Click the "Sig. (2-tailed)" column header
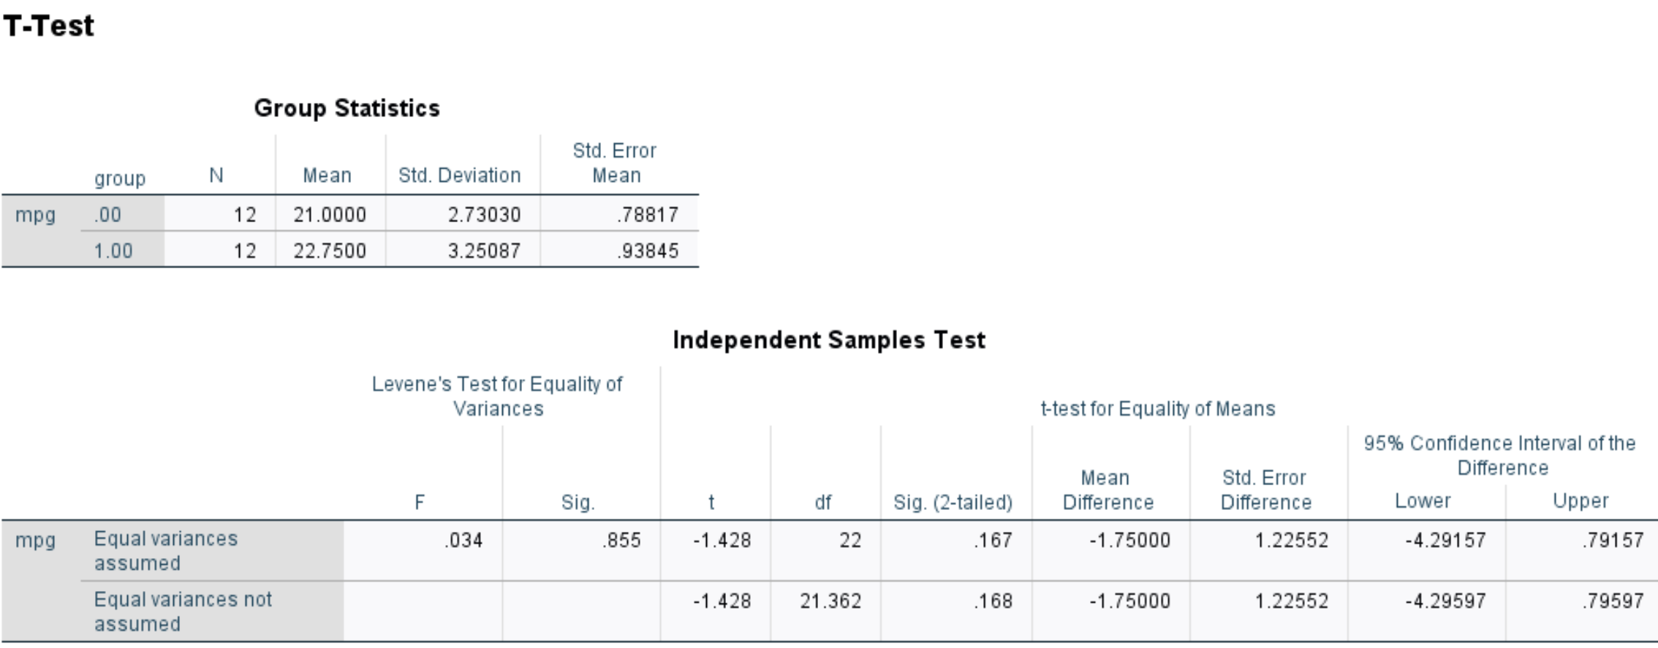Viewport: 1658px width, 648px height. (x=953, y=503)
